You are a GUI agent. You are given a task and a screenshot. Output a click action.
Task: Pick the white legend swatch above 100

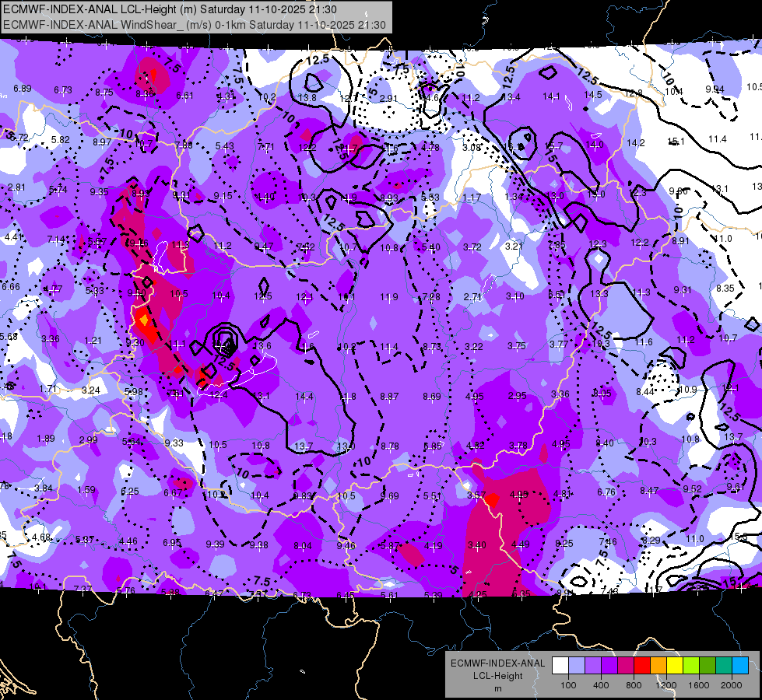tap(560, 666)
